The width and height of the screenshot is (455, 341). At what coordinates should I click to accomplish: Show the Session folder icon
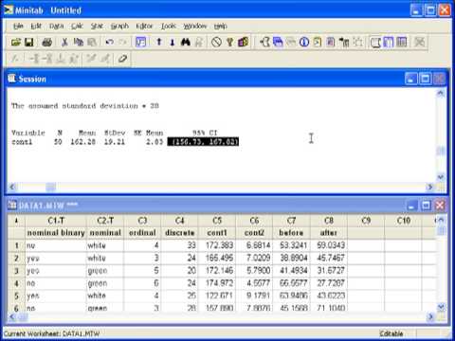coord(264,42)
